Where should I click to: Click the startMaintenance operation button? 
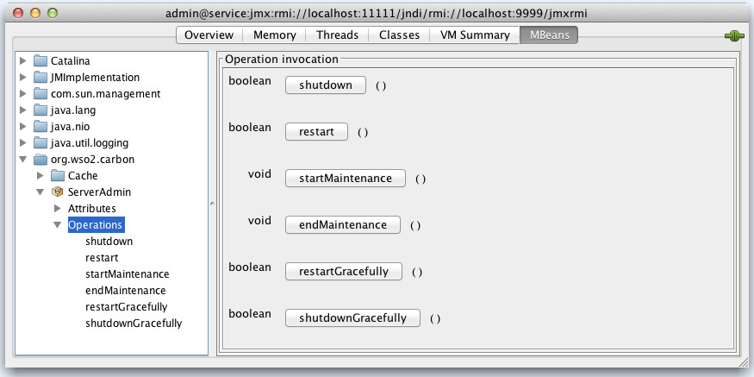tap(346, 179)
